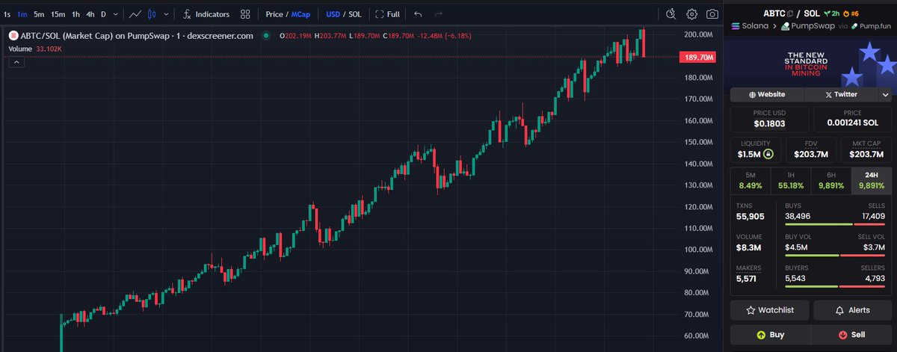Click the Volume indicator label
The height and width of the screenshot is (352, 897).
[x=20, y=49]
